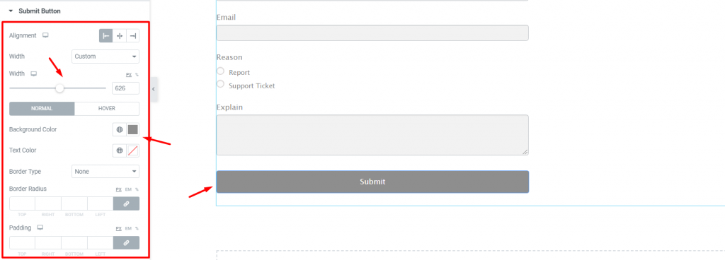Click into the Explain text area
This screenshot has height=260, width=725.
[372, 135]
